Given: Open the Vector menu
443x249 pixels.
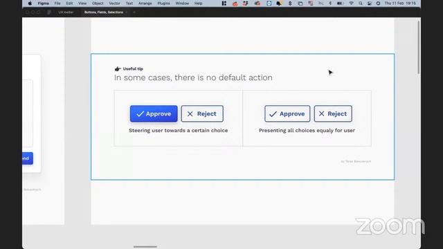Looking at the screenshot, I should [114, 3].
